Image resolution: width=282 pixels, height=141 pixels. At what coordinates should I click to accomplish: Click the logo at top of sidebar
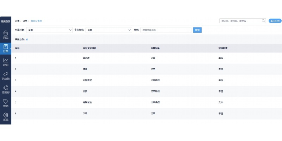click(x=6, y=21)
